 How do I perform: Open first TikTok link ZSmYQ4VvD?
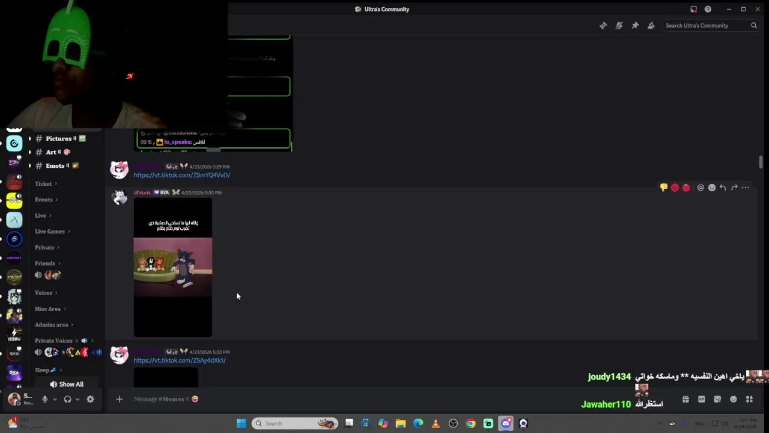click(x=181, y=175)
